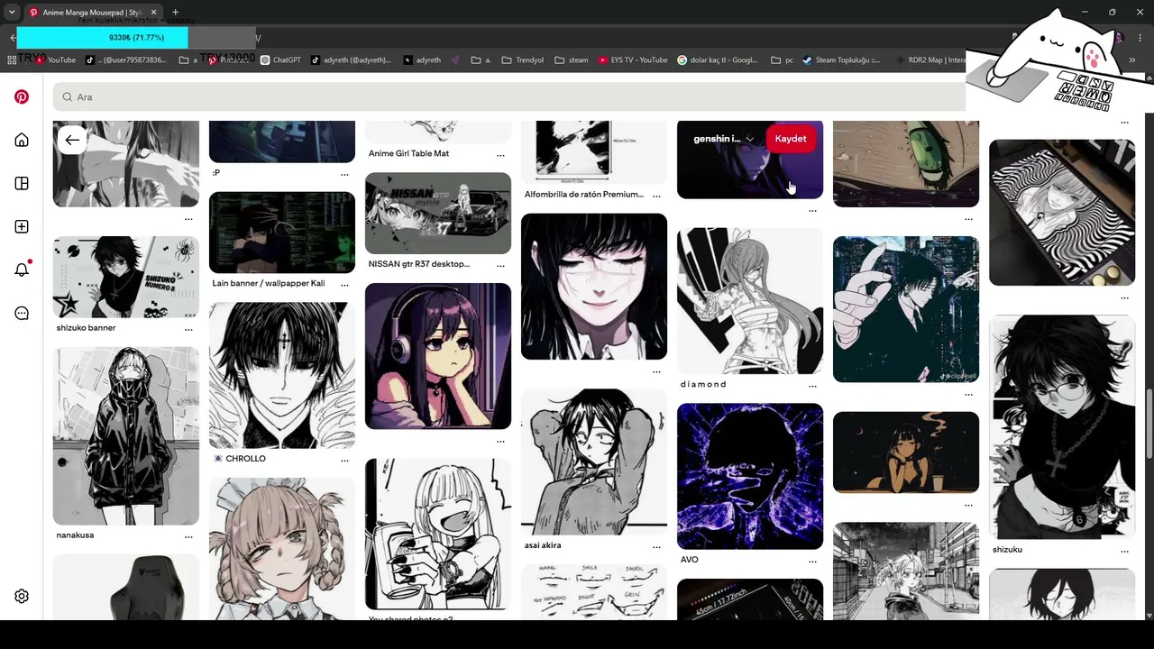Open the boards icon in the sidebar

(x=22, y=183)
